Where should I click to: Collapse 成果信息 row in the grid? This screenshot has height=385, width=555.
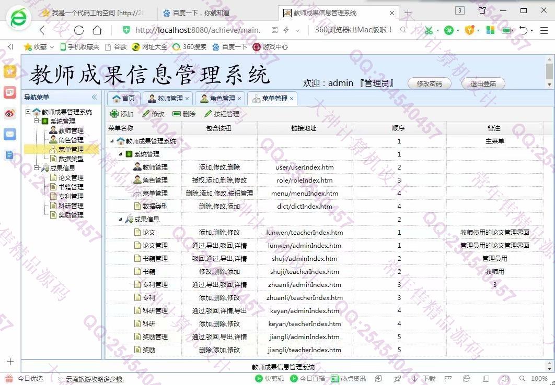120,219
